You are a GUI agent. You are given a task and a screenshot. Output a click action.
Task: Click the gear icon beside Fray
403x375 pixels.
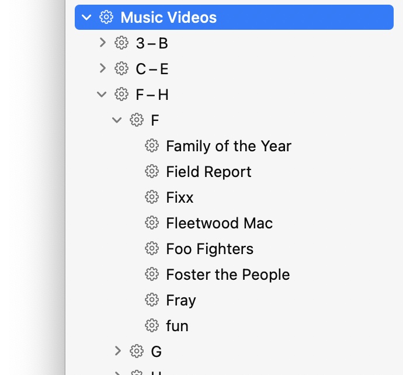click(152, 300)
